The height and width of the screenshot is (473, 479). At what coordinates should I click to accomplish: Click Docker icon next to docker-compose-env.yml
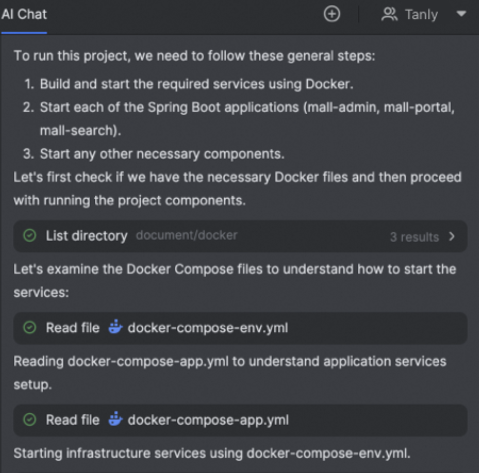point(116,327)
